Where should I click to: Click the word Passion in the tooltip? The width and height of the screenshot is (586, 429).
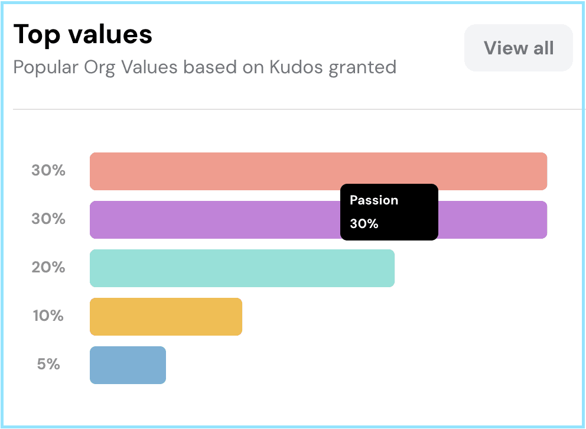coord(374,200)
